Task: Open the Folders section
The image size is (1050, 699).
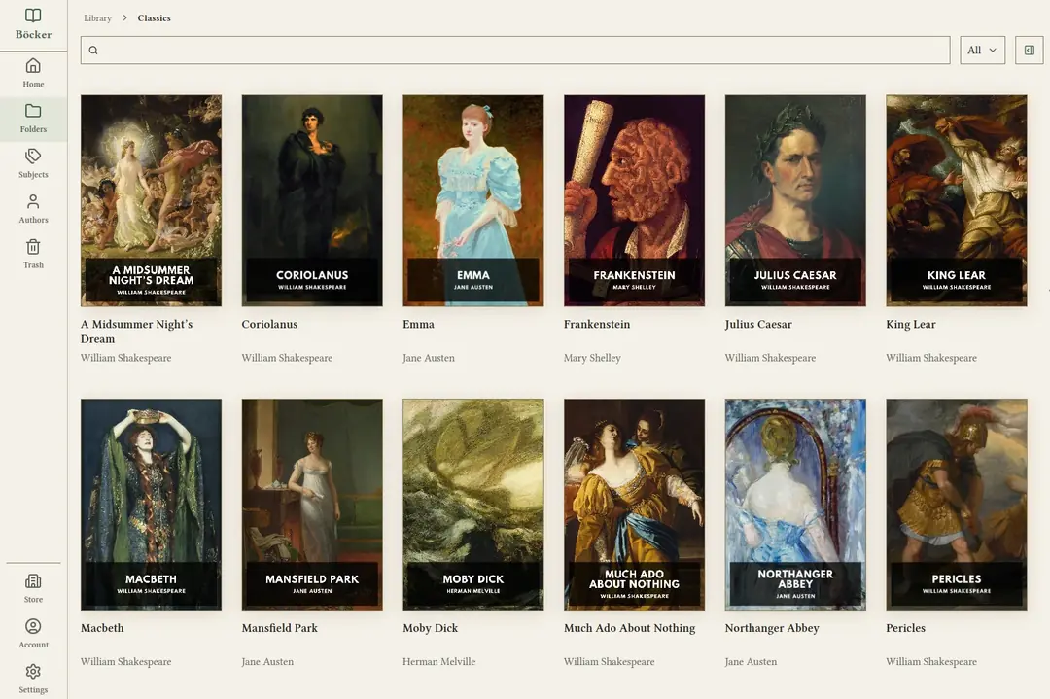Action: pyautogui.click(x=33, y=119)
